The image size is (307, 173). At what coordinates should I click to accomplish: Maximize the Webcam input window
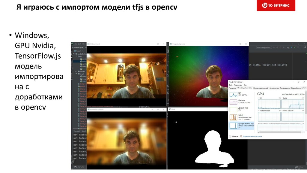pyautogui.click(x=158, y=44)
